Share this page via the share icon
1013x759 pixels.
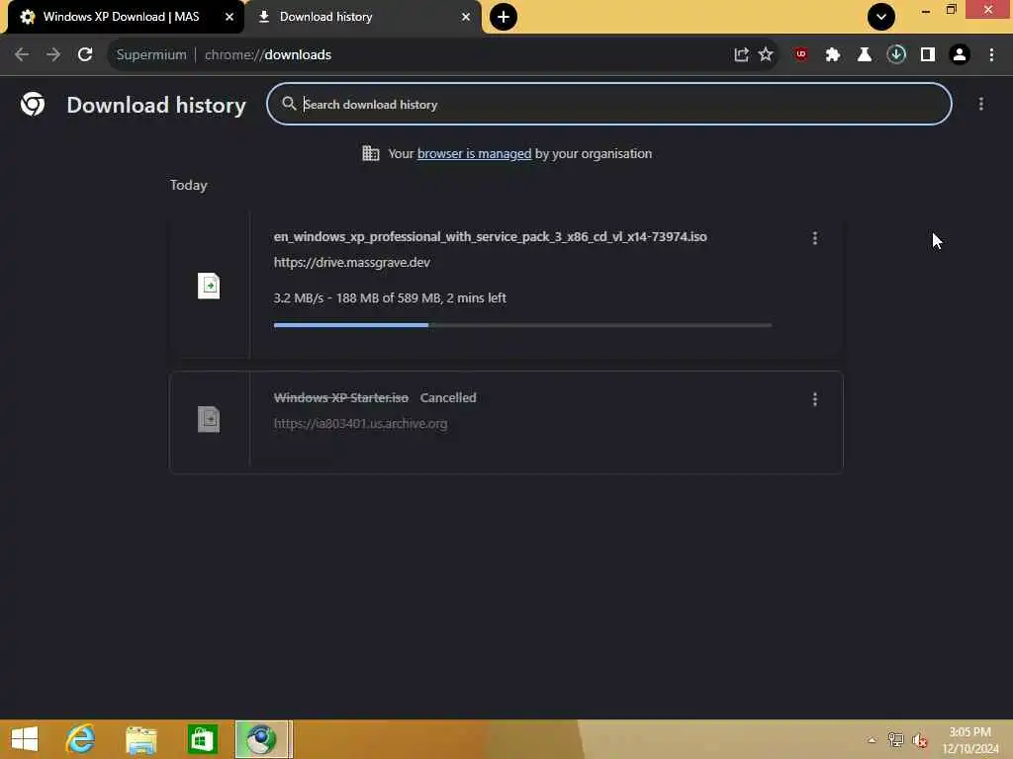click(741, 55)
